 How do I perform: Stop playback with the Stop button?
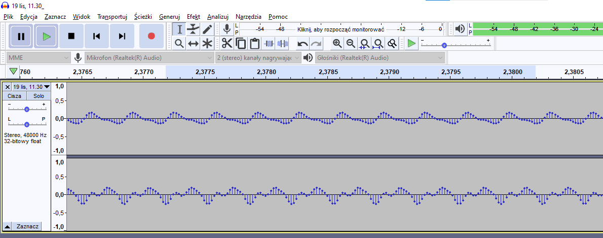pyautogui.click(x=71, y=36)
